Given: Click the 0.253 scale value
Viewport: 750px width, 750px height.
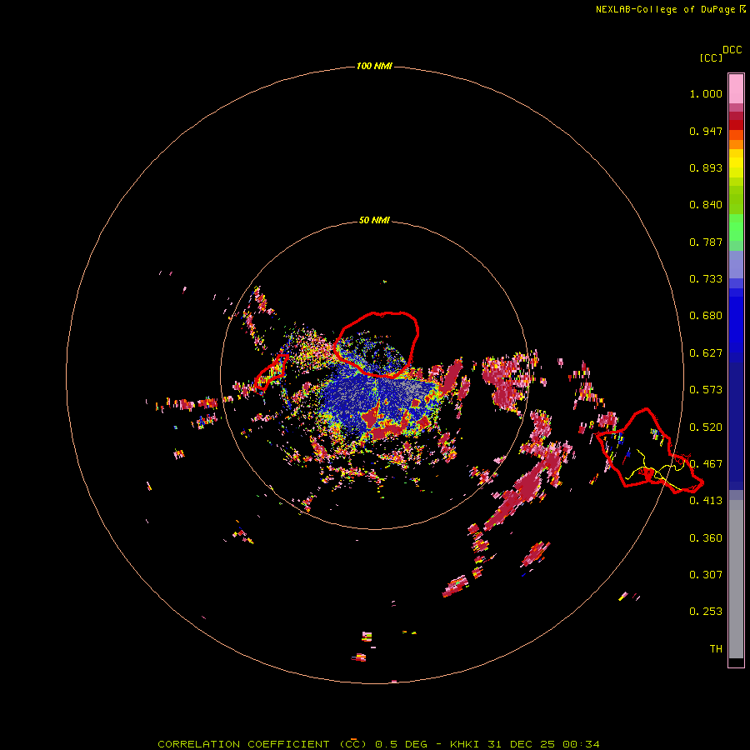Looking at the screenshot, I should click(x=706, y=612).
